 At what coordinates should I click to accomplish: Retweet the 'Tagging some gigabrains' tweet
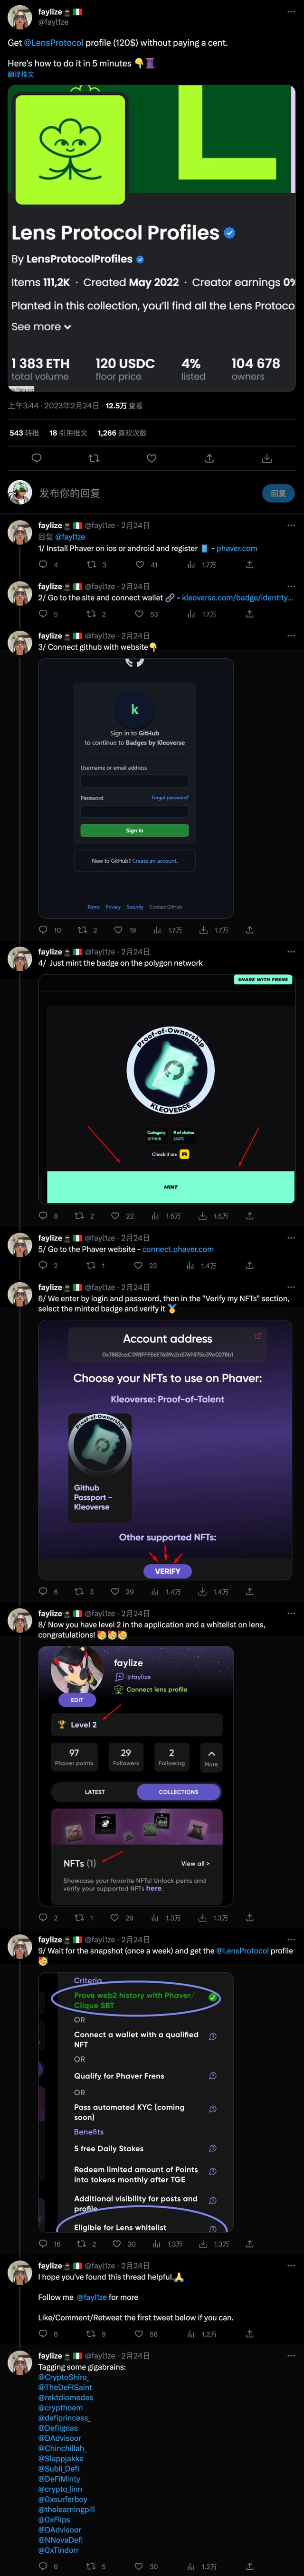point(90,2566)
